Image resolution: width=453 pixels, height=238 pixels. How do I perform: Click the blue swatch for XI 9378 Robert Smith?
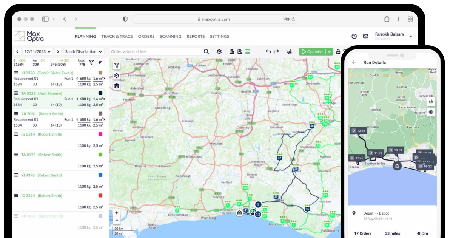(x=100, y=175)
